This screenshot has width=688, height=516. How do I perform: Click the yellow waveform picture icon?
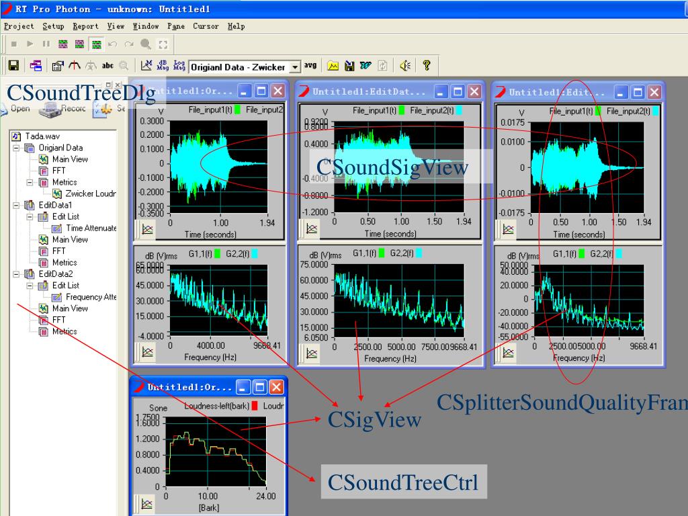click(333, 66)
